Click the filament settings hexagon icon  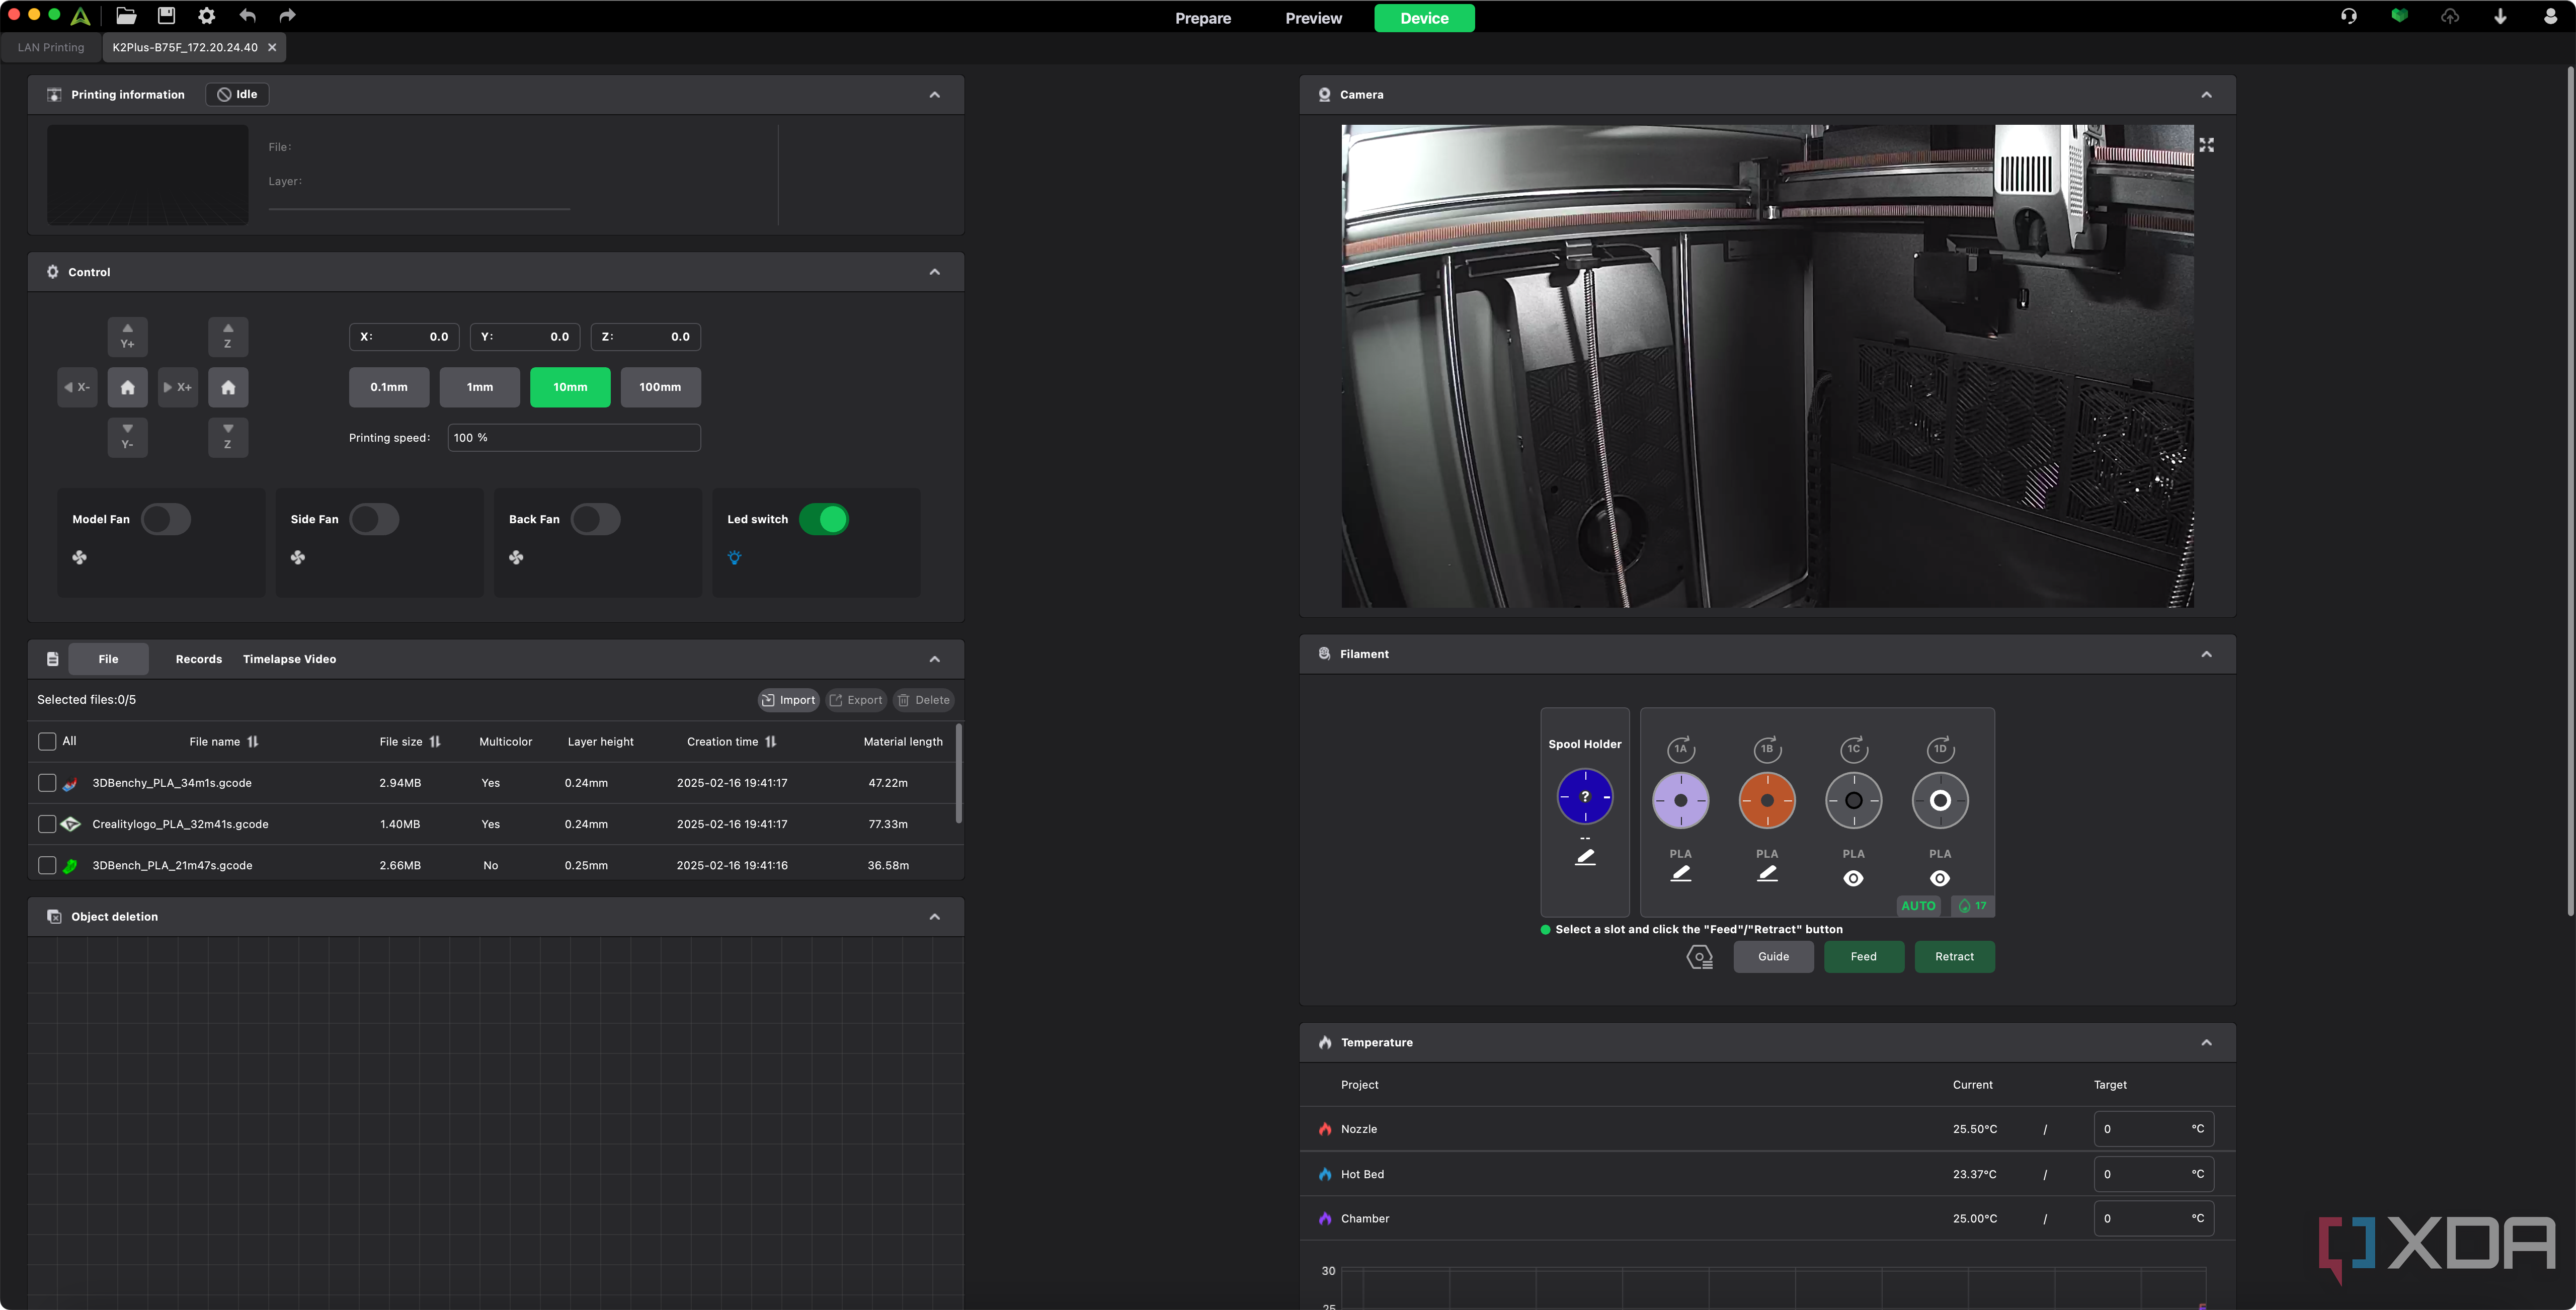[x=1699, y=957]
